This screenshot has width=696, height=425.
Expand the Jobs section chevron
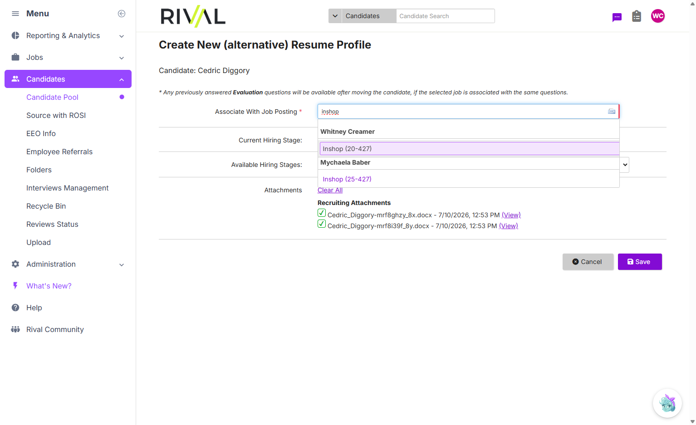[122, 58]
